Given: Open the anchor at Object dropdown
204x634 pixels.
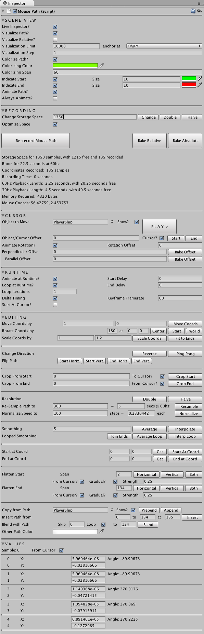Looking at the screenshot, I should [x=164, y=46].
